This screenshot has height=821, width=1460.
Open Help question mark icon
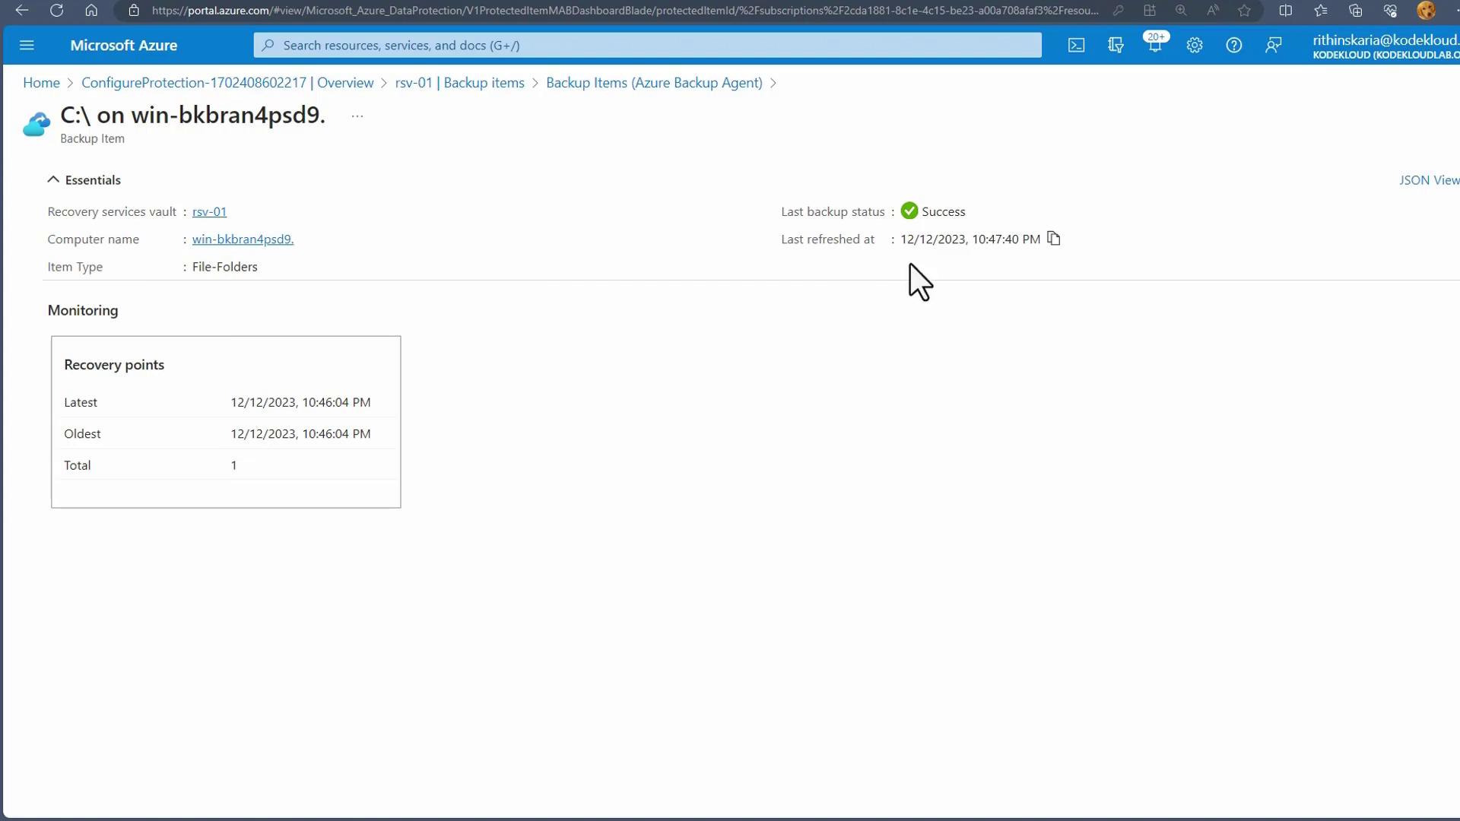tap(1234, 46)
